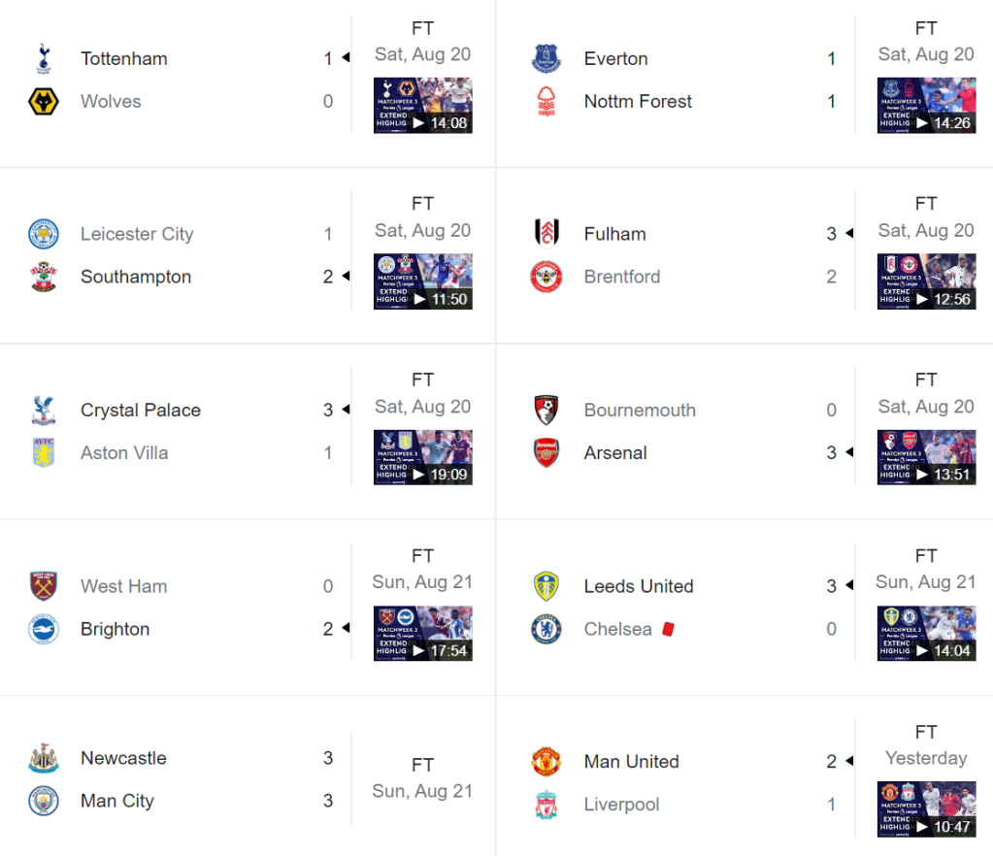
Task: Click the Everton club crest icon
Action: pyautogui.click(x=546, y=59)
